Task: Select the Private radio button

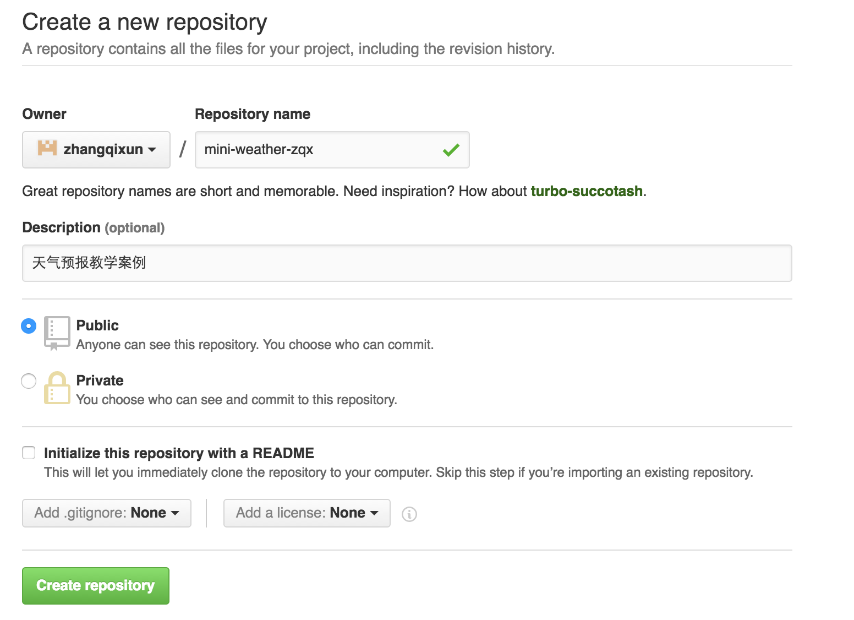Action: pyautogui.click(x=29, y=381)
